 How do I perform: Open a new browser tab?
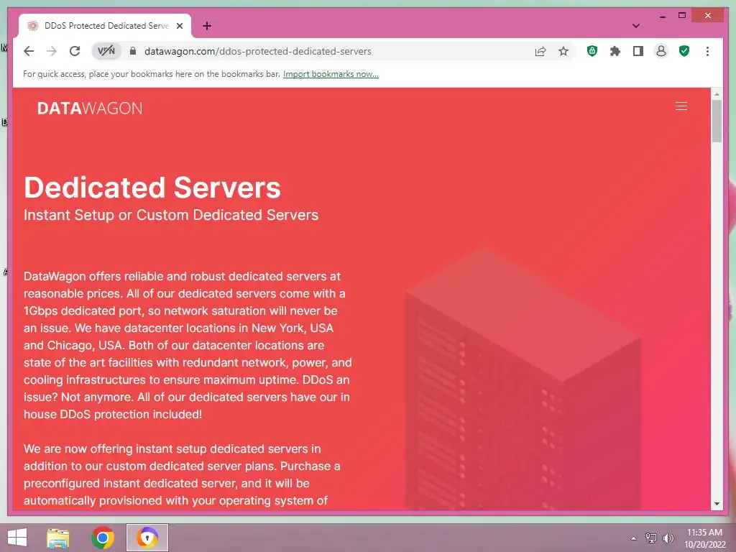tap(206, 26)
